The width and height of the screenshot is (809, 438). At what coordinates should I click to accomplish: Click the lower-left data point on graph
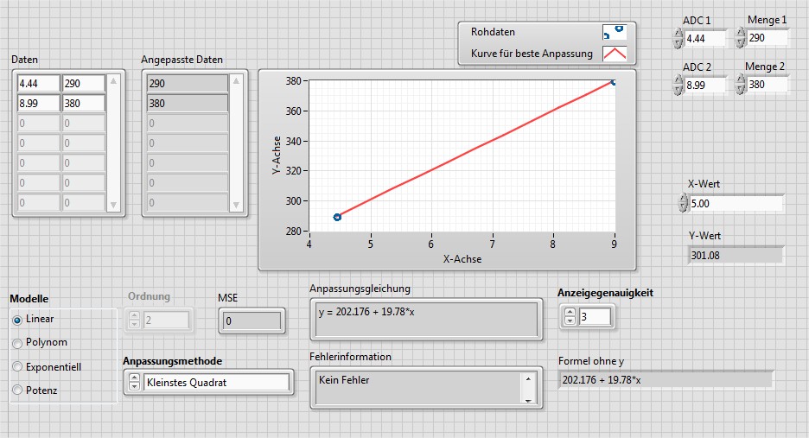[337, 217]
